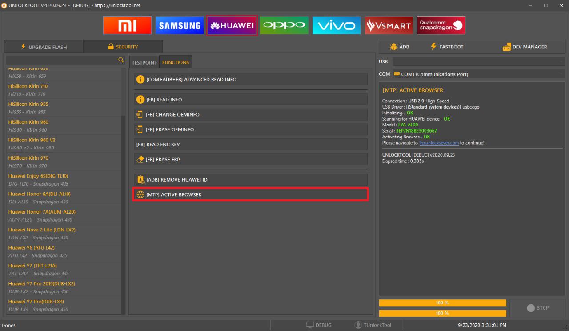
Task: Click the serial 3EP7N18B23003667
Action: [x=416, y=131]
